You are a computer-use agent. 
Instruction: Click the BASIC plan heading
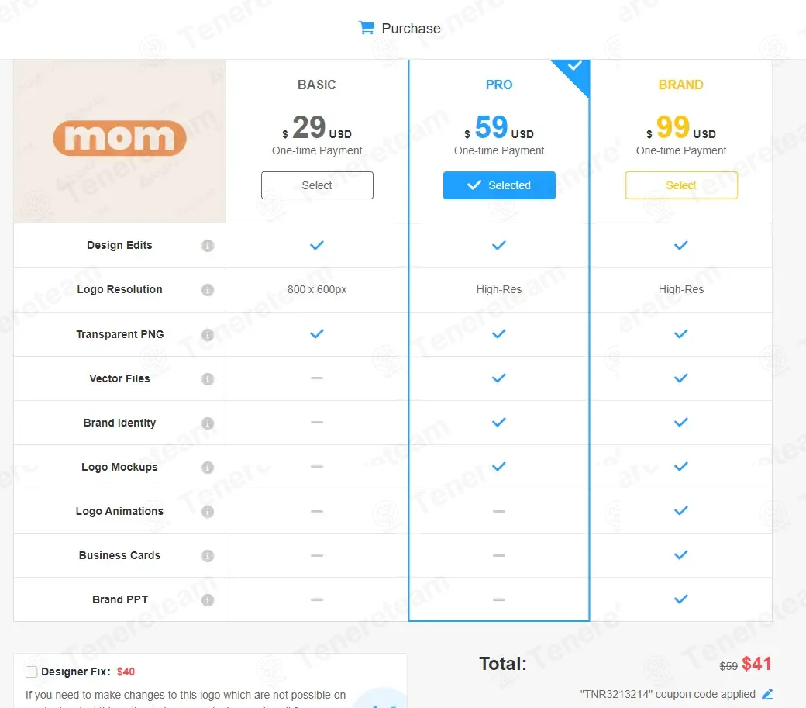click(x=317, y=85)
